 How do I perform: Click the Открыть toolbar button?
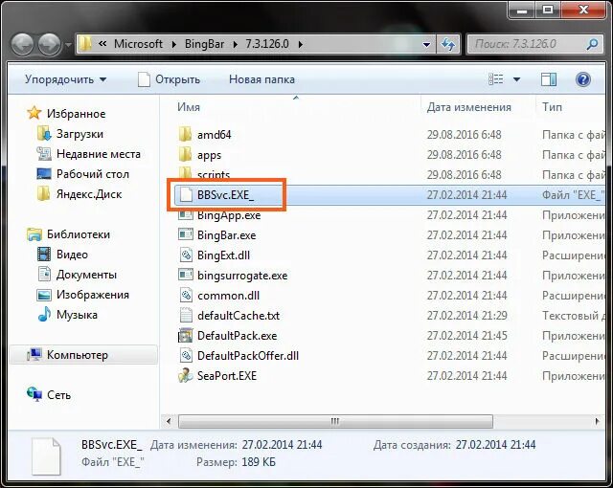pos(169,79)
